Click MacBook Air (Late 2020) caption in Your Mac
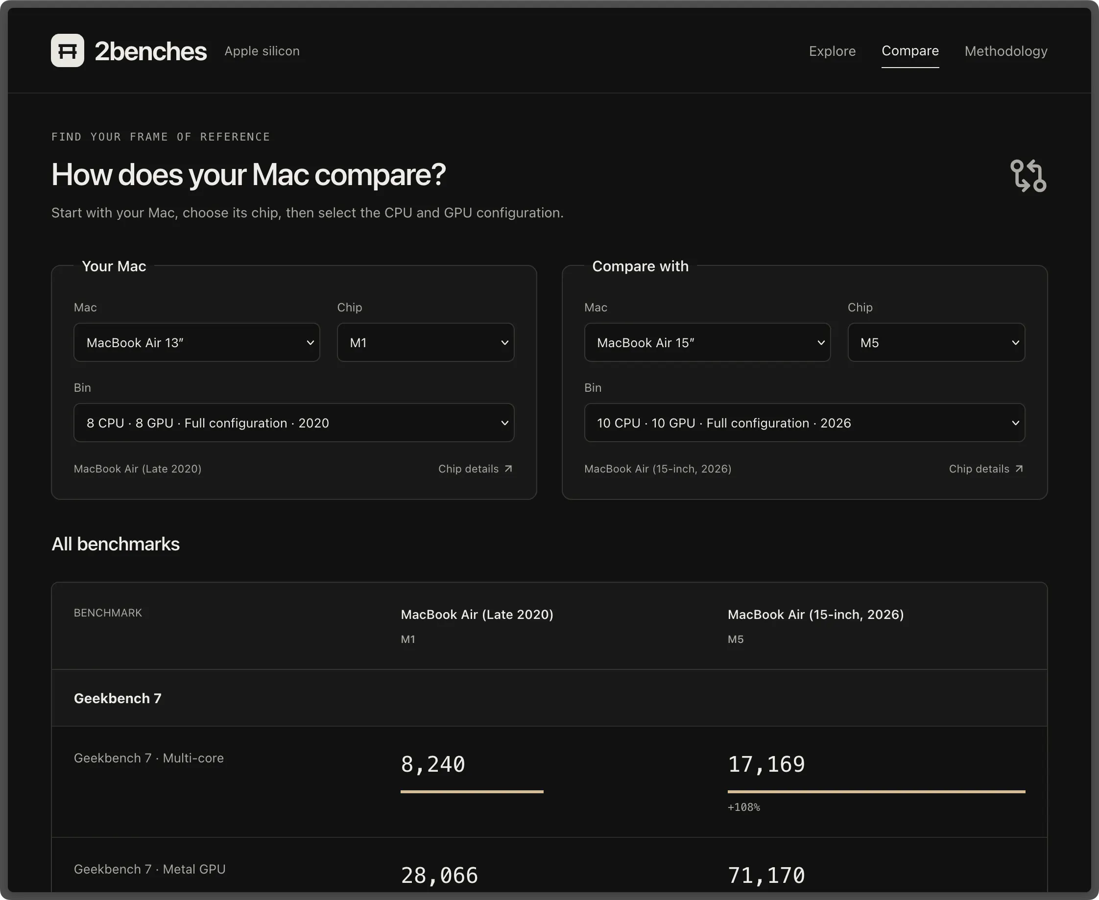 coord(137,469)
